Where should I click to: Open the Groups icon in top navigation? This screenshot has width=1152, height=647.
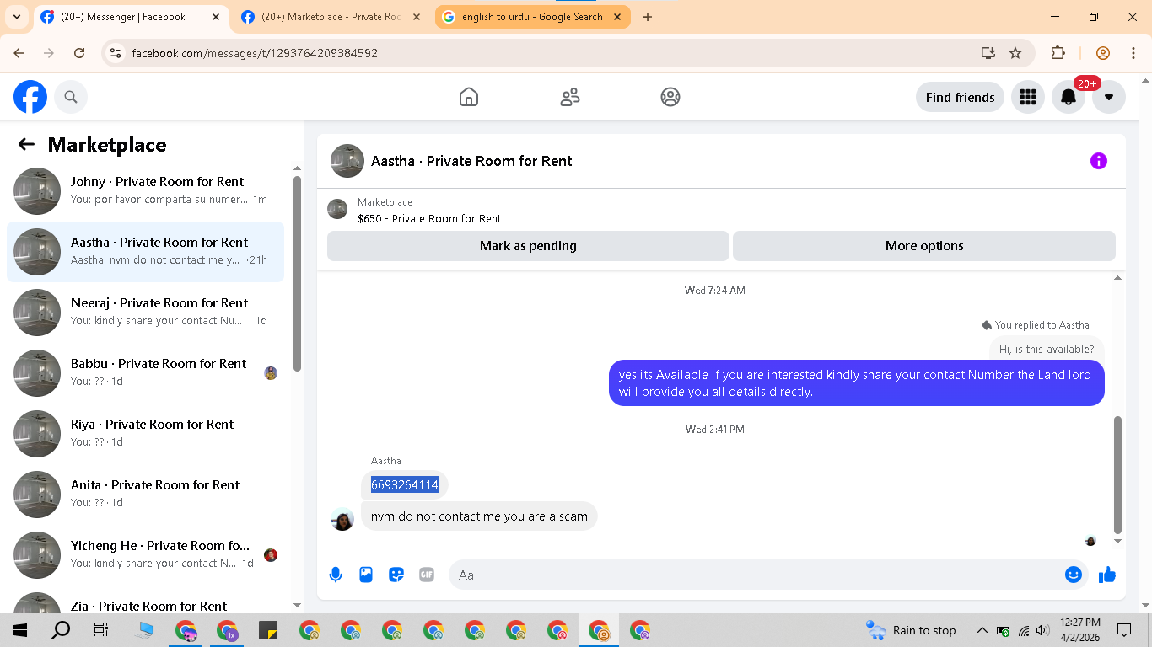(x=670, y=97)
